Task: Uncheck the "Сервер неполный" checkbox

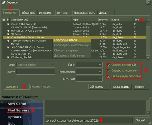Action: pyautogui.click(x=109, y=65)
